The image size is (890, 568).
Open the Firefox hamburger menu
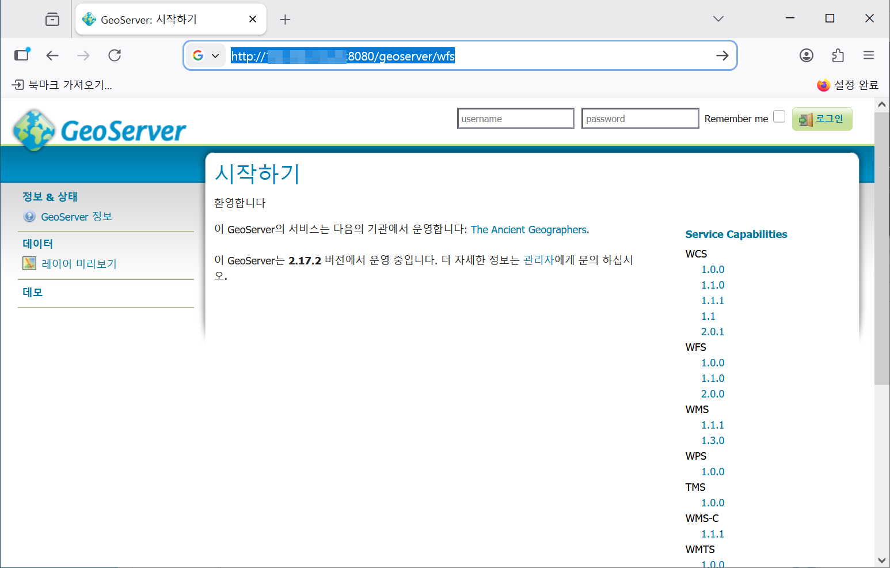coord(869,55)
